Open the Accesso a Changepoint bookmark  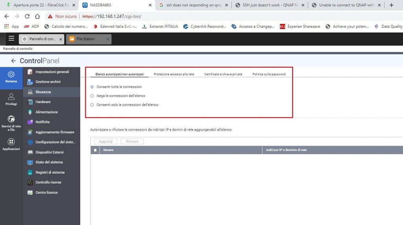coord(253,26)
